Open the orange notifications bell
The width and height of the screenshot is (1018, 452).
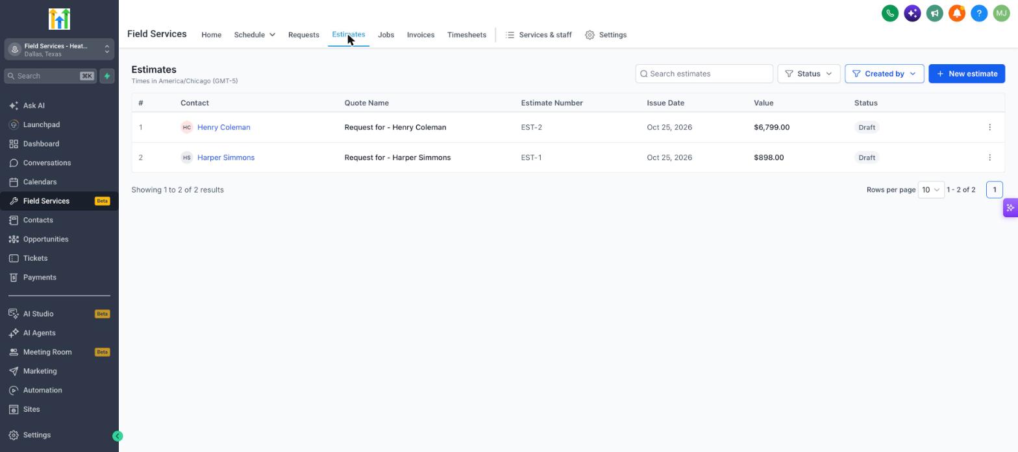957,14
